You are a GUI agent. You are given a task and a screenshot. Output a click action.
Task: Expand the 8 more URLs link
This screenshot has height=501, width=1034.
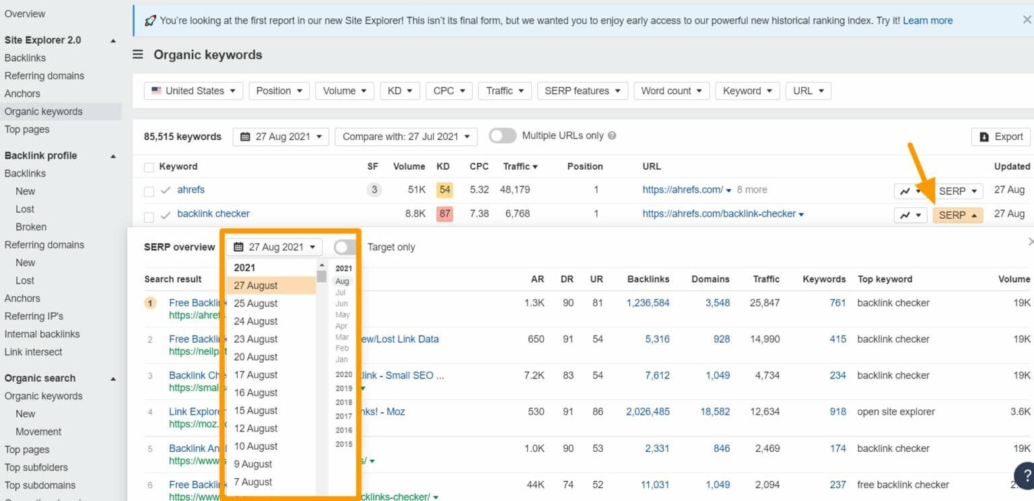click(752, 191)
